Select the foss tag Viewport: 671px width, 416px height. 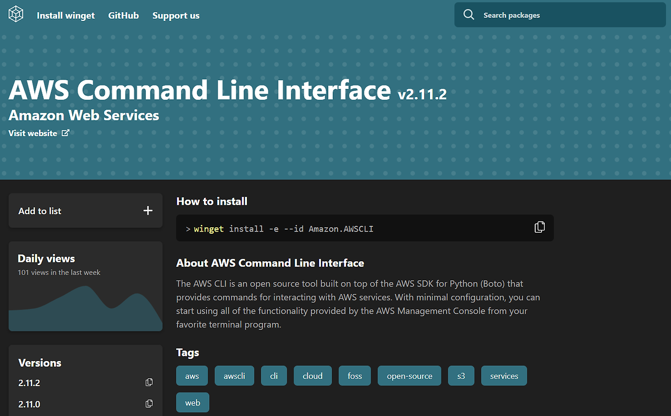(x=355, y=376)
